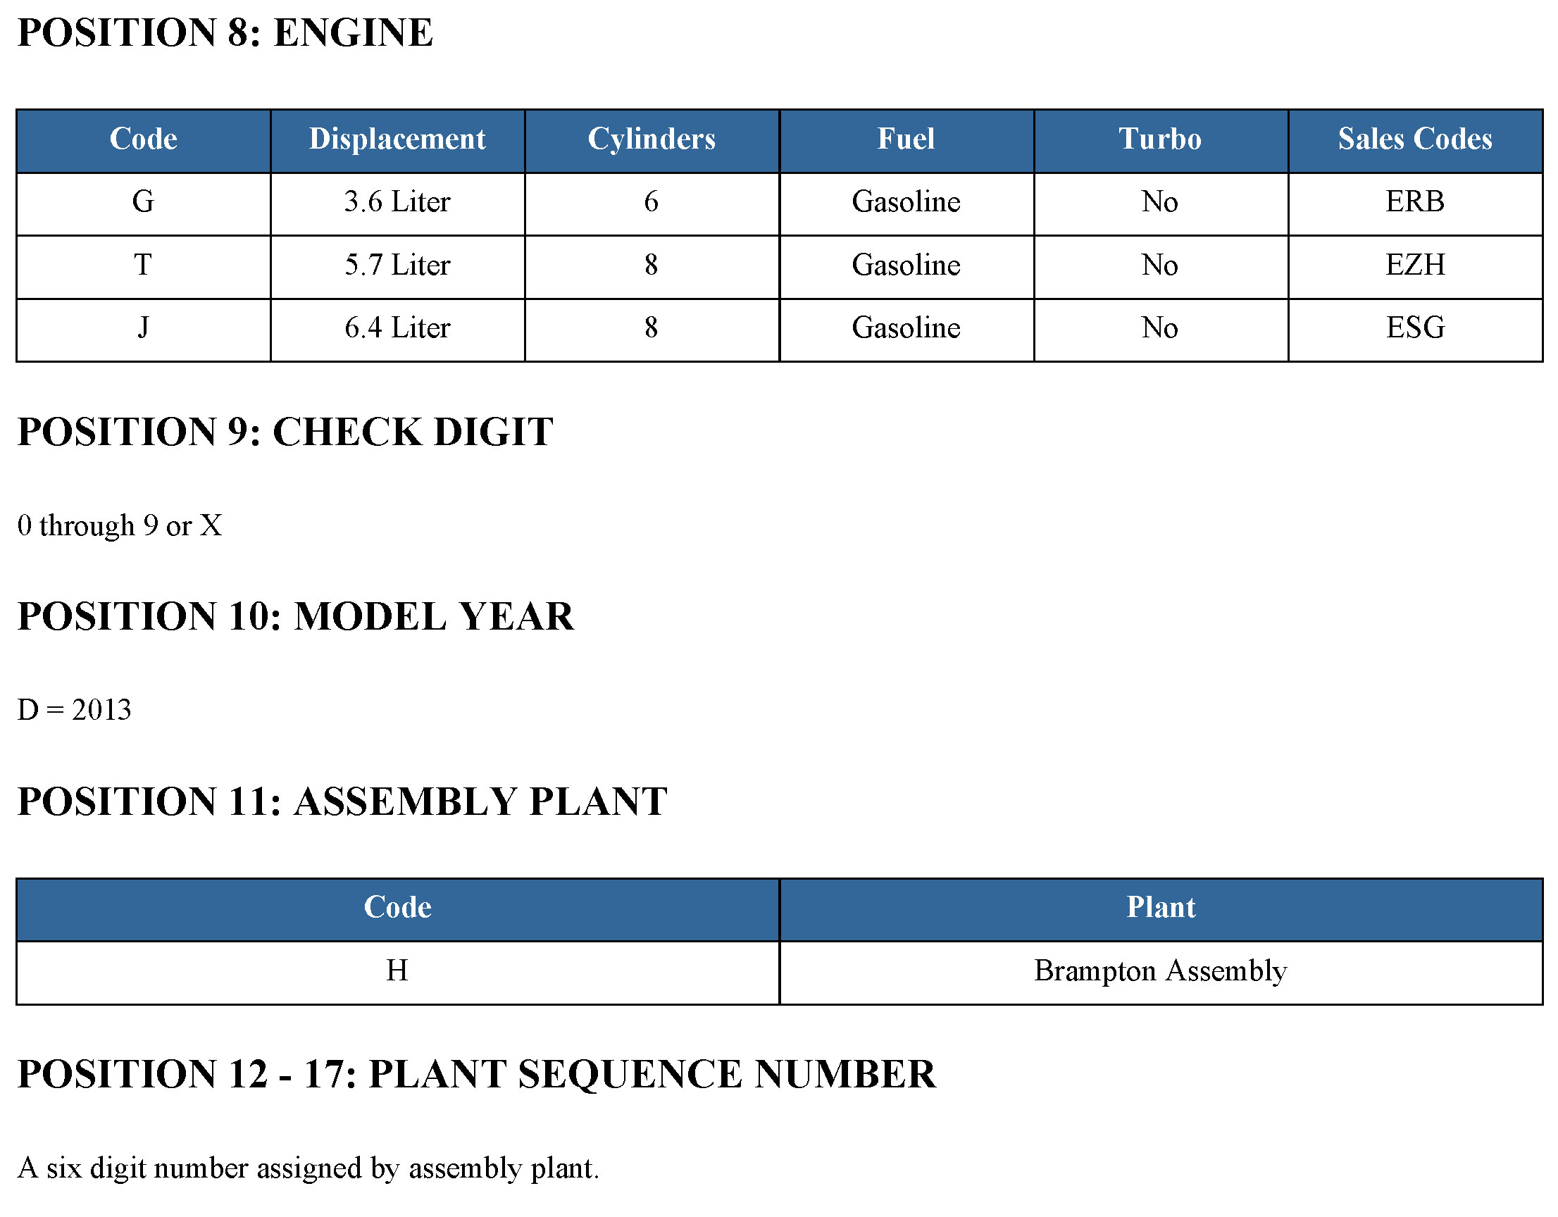1558x1217 pixels.
Task: Click the Plant Sequence Number heading
Action: coord(477,1074)
